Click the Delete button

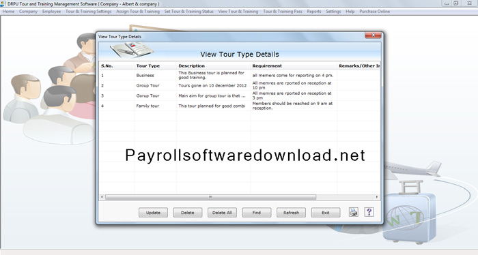click(188, 213)
